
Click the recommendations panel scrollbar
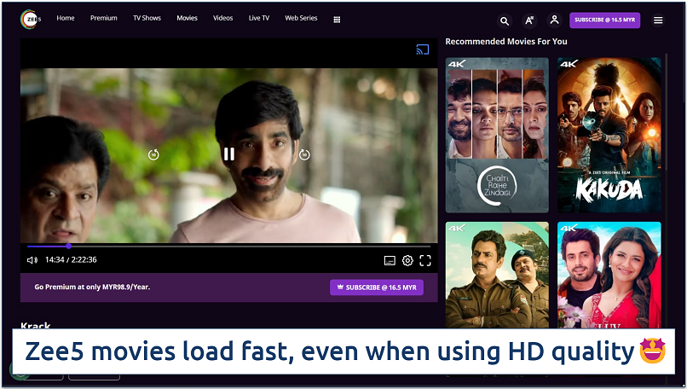[667, 112]
